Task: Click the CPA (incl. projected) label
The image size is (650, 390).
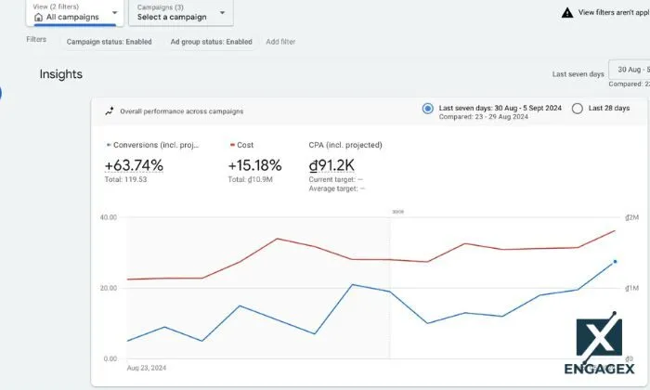Action: [345, 145]
